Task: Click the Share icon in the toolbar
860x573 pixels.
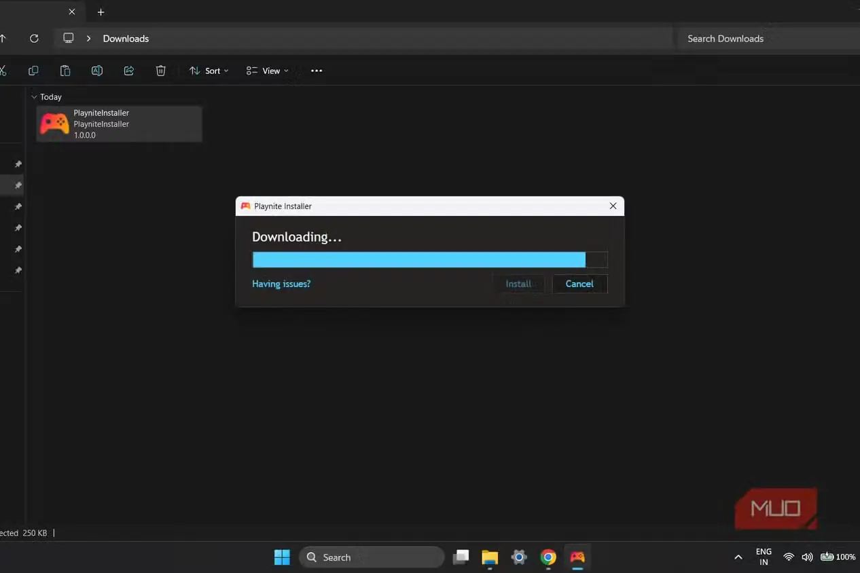Action: click(129, 71)
